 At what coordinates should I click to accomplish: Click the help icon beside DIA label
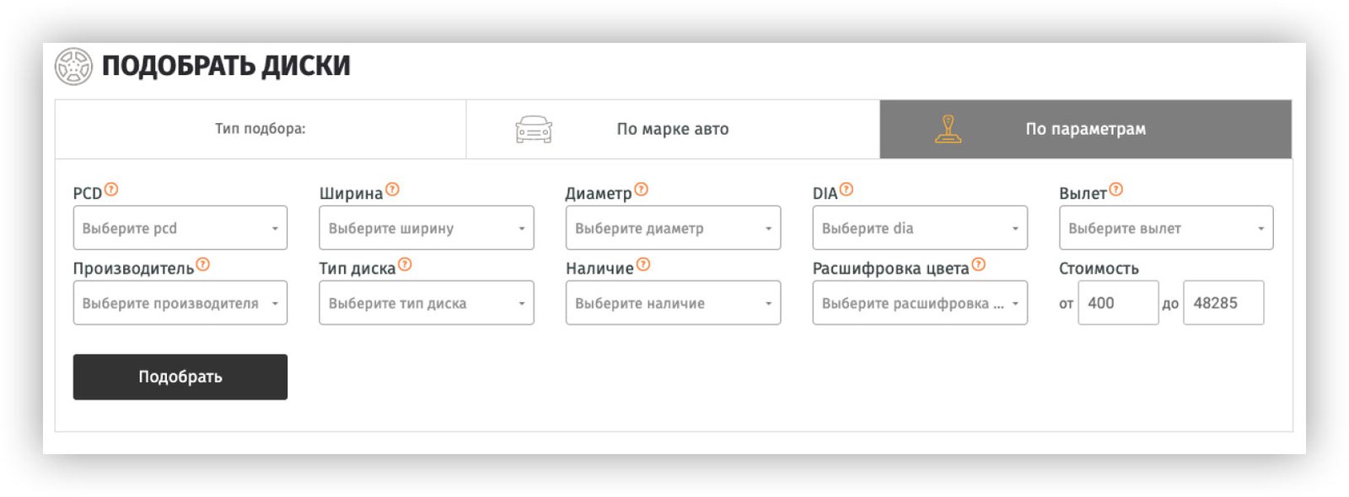[x=846, y=190]
